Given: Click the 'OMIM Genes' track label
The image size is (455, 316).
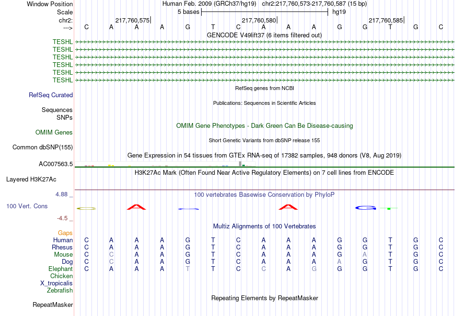Looking at the screenshot, I should tap(54, 132).
